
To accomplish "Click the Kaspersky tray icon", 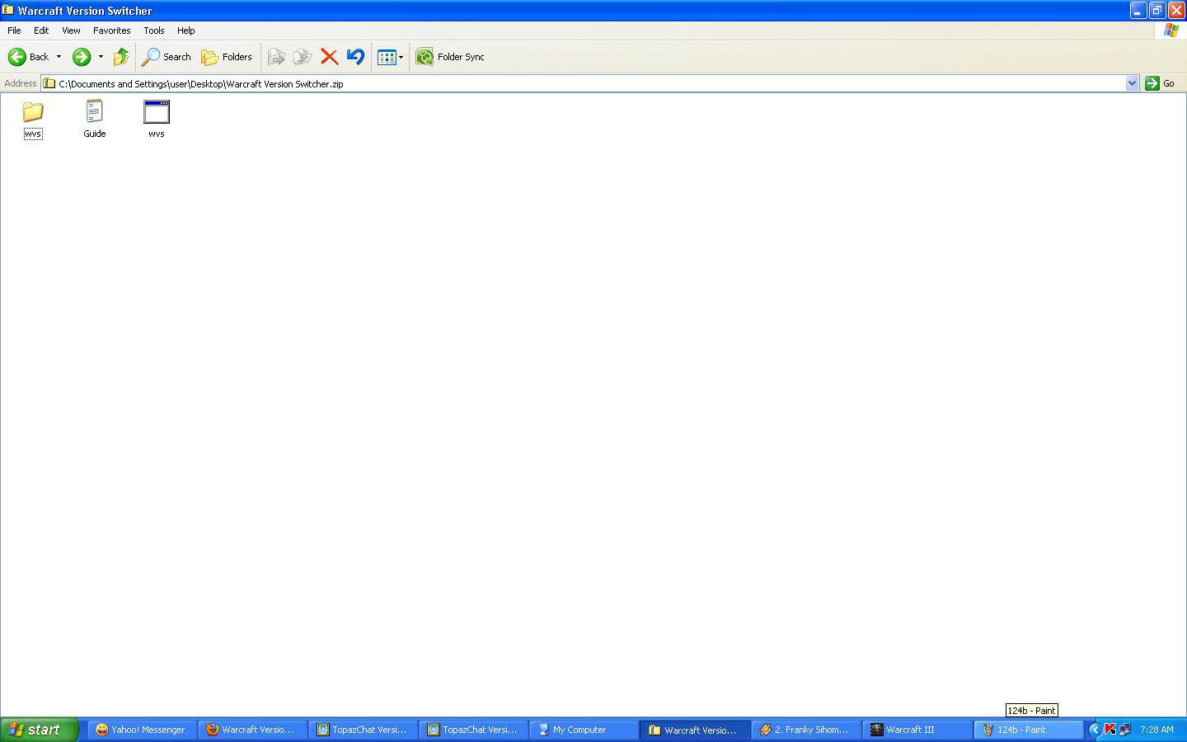I will [1110, 730].
